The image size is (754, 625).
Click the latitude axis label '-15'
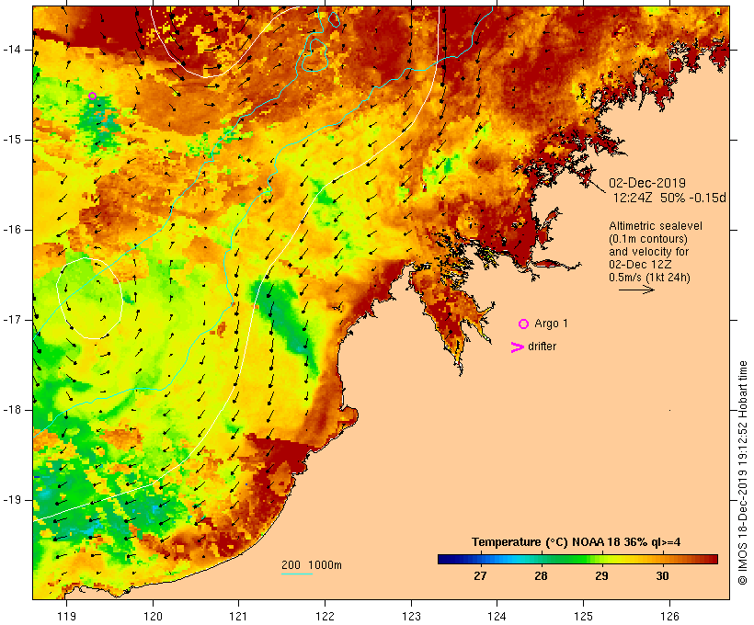tap(12, 140)
